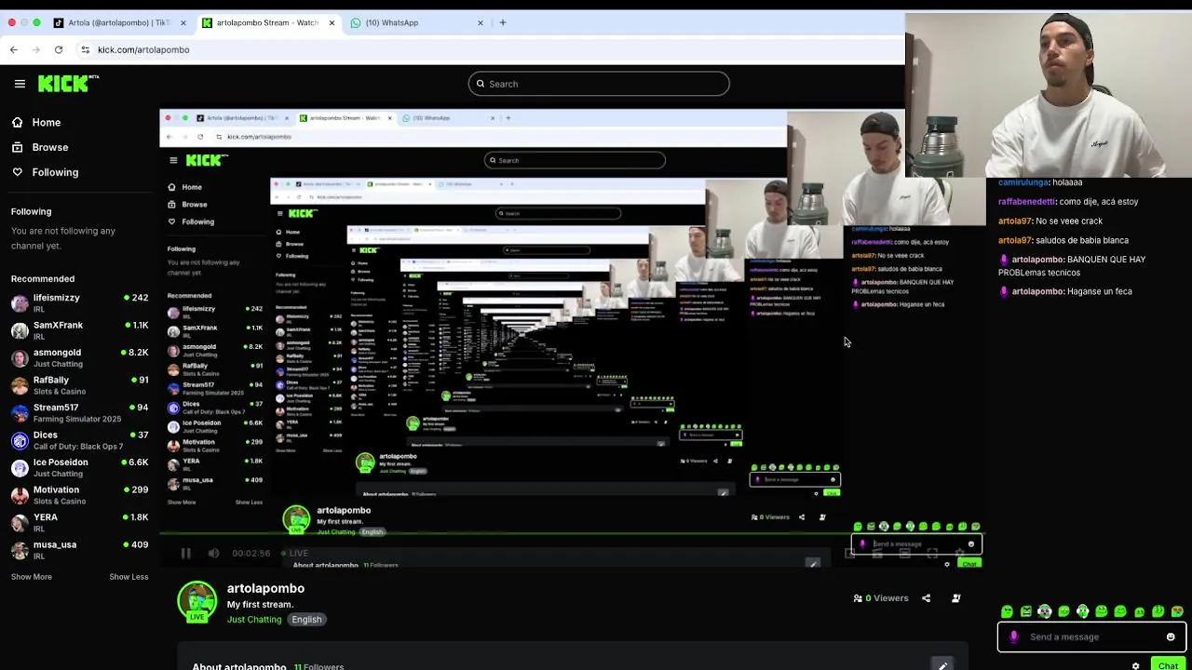Click the share stream icon beside Viewers
This screenshot has height=670, width=1192.
[926, 598]
